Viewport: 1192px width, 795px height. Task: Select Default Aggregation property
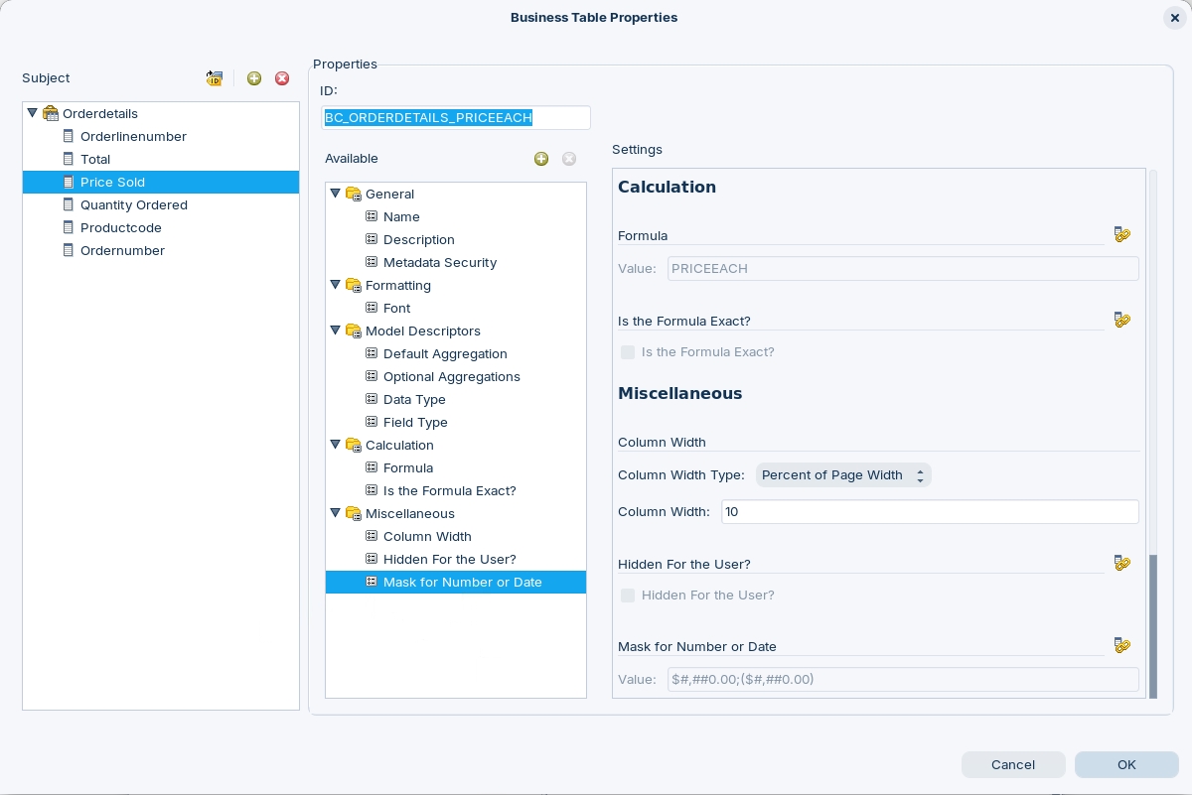[x=445, y=354]
